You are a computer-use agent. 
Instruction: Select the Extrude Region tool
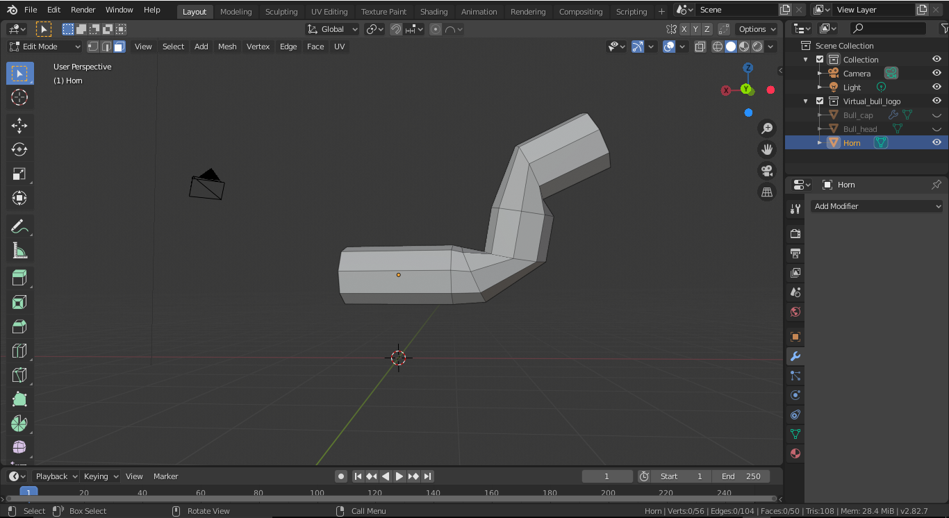pos(19,278)
